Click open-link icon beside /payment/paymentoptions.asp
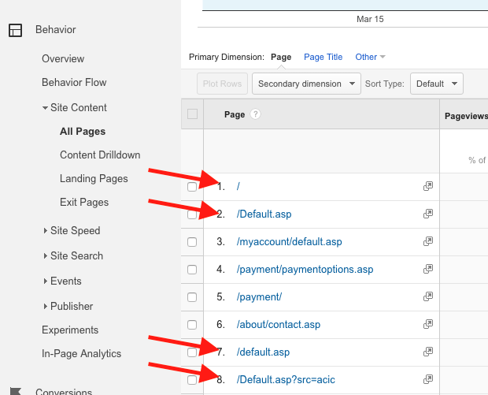 (x=428, y=269)
